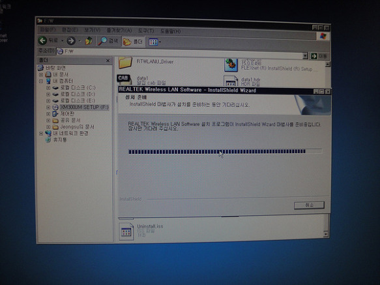380x285 pixels.
Task: Select the Recycle Bin (휴지통) icon
Action: point(48,140)
